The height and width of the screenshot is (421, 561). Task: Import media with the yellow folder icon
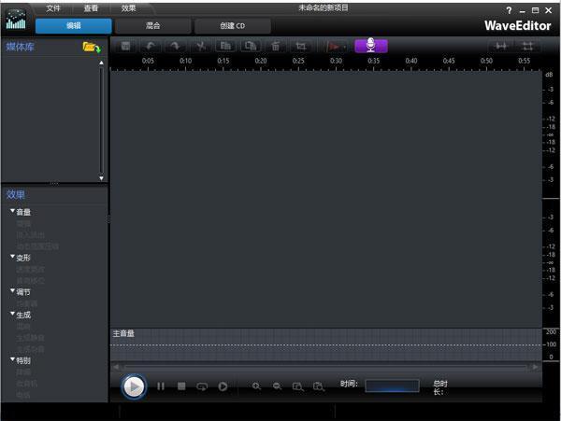(92, 47)
